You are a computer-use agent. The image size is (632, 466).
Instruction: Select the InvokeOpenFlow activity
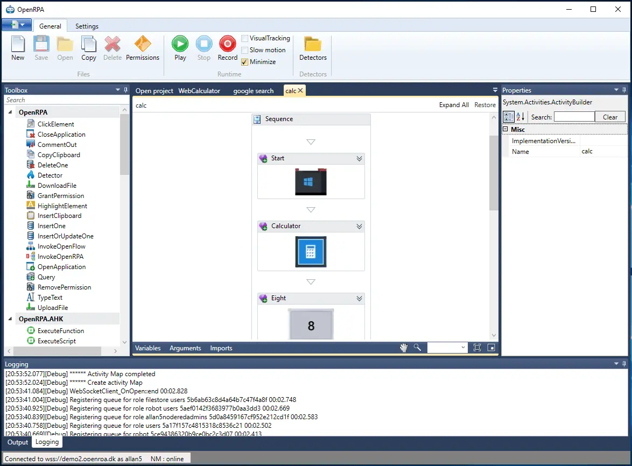pos(61,246)
